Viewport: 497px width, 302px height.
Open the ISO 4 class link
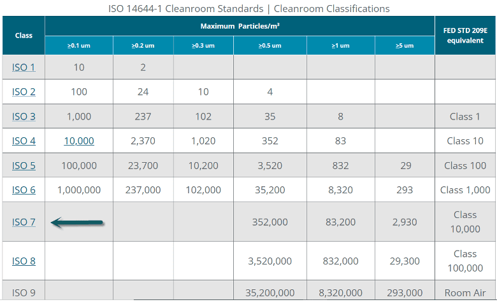[24, 141]
